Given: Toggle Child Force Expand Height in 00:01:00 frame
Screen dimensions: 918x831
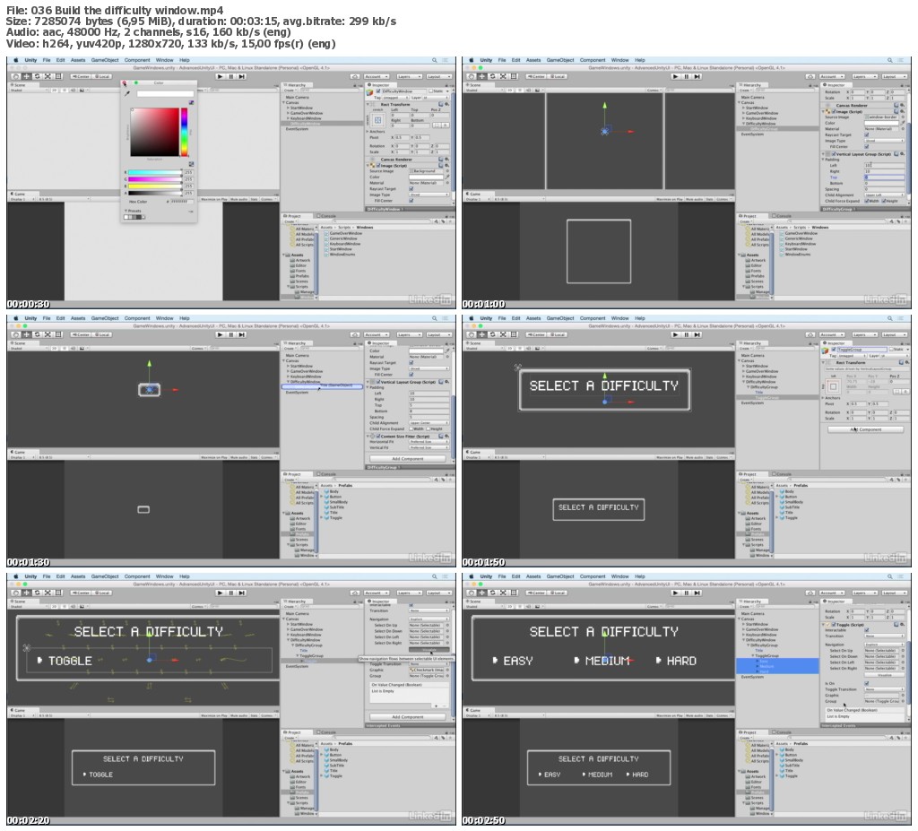Looking at the screenshot, I should tap(884, 201).
